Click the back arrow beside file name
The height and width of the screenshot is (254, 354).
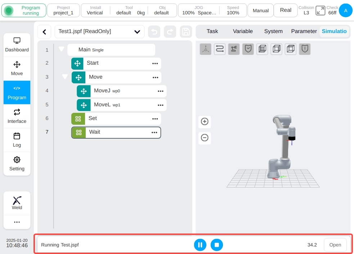(x=45, y=32)
